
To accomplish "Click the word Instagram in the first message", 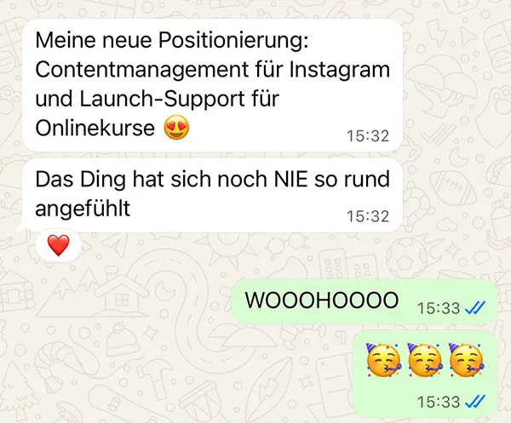I will pyautogui.click(x=340, y=70).
